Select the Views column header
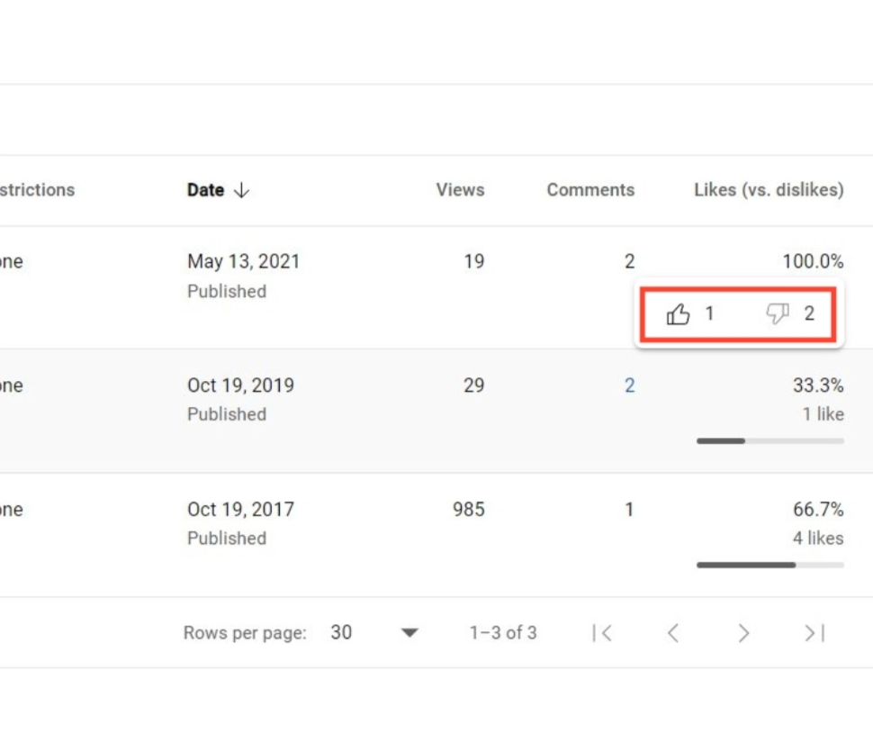This screenshot has width=873, height=734. point(460,190)
